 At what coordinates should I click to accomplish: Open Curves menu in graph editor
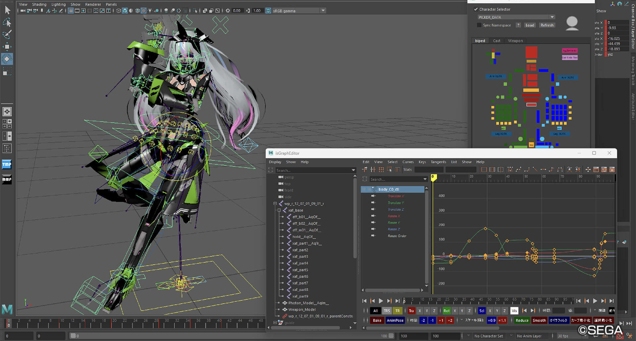(x=408, y=162)
